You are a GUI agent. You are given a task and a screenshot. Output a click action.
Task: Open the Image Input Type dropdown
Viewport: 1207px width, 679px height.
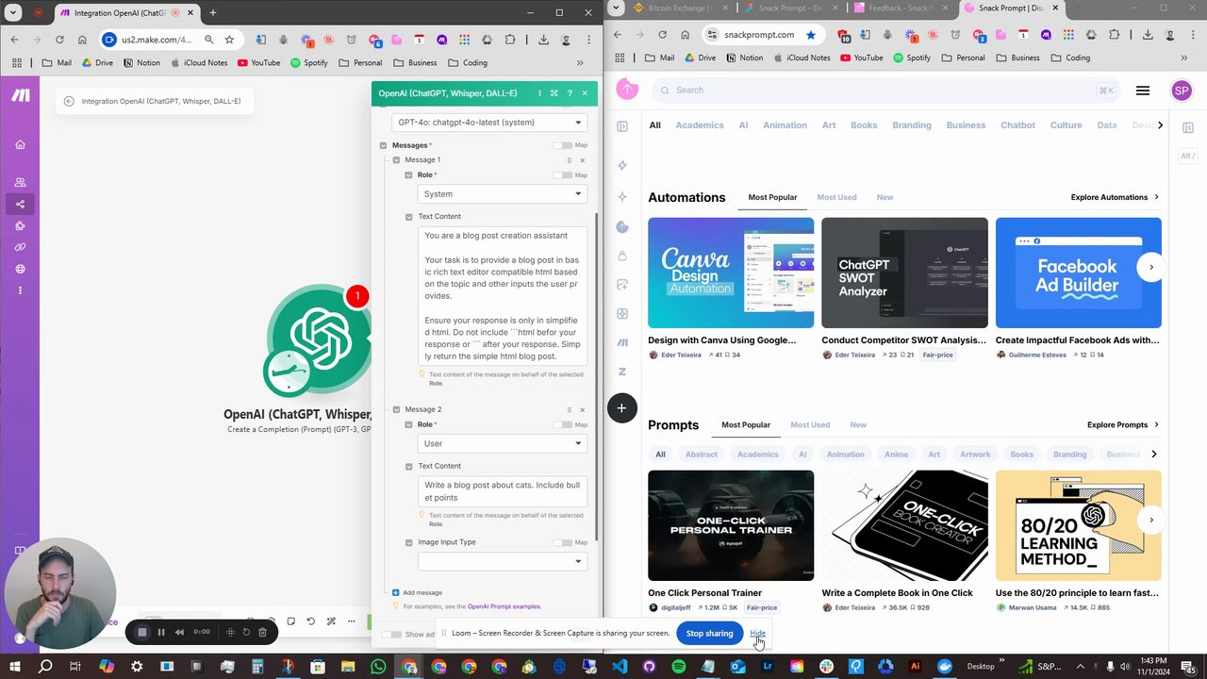(x=503, y=562)
